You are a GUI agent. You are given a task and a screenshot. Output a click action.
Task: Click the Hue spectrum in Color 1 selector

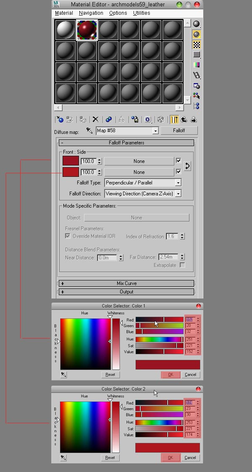85,344
